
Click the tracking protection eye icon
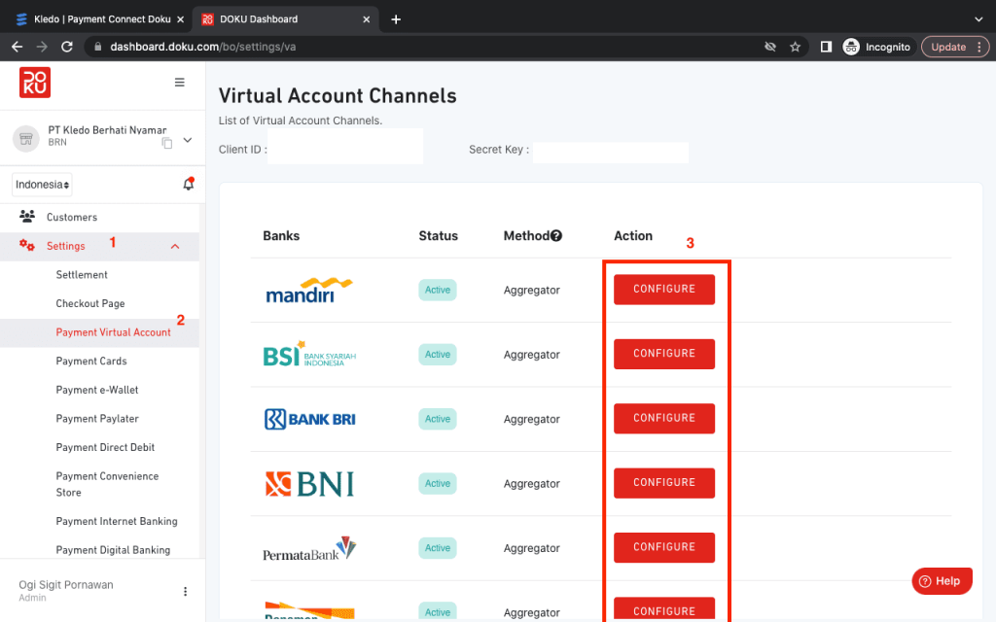pyautogui.click(x=770, y=47)
